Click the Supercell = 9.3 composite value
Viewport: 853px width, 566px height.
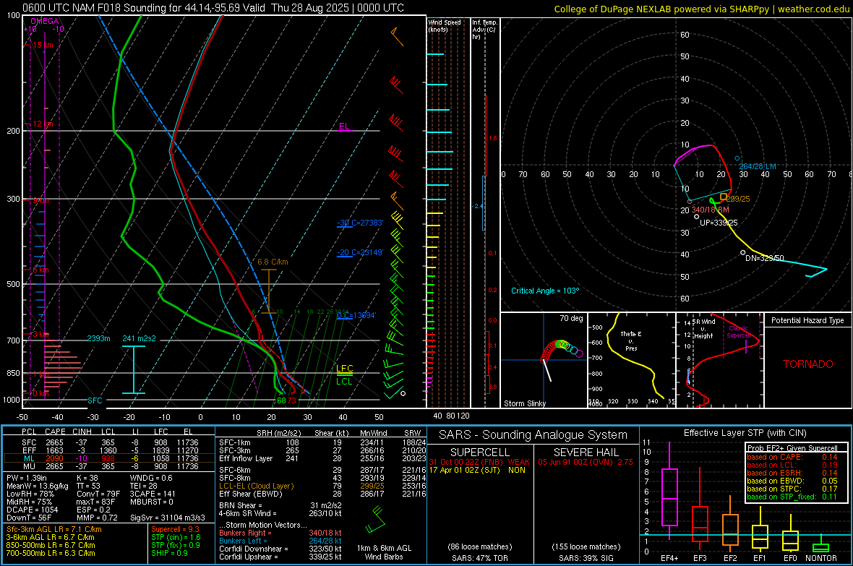175,529
